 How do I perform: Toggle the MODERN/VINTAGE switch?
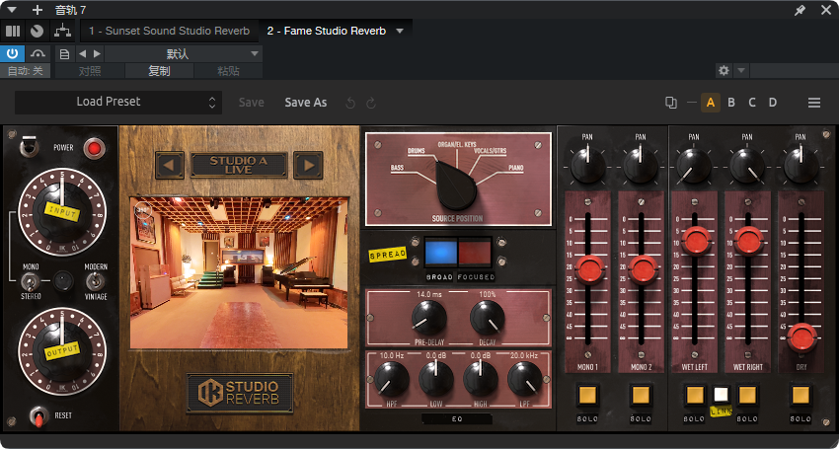tap(95, 281)
